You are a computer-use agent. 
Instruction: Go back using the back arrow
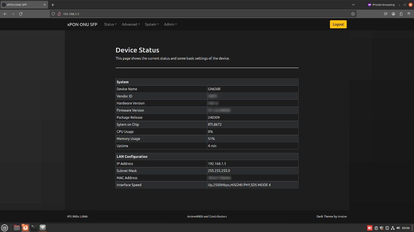click(5, 14)
